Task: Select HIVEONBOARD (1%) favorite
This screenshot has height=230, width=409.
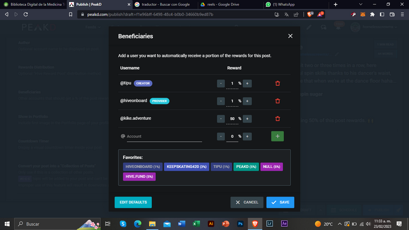Action: click(x=143, y=167)
